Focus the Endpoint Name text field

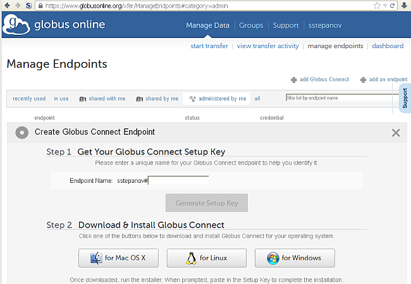178,180
